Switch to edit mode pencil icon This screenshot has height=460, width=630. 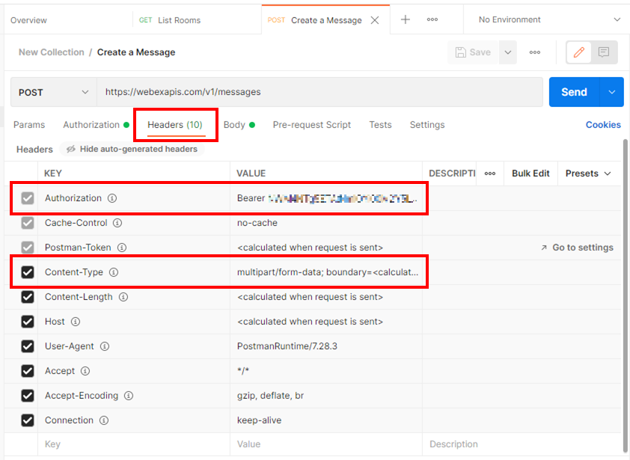pyautogui.click(x=578, y=52)
